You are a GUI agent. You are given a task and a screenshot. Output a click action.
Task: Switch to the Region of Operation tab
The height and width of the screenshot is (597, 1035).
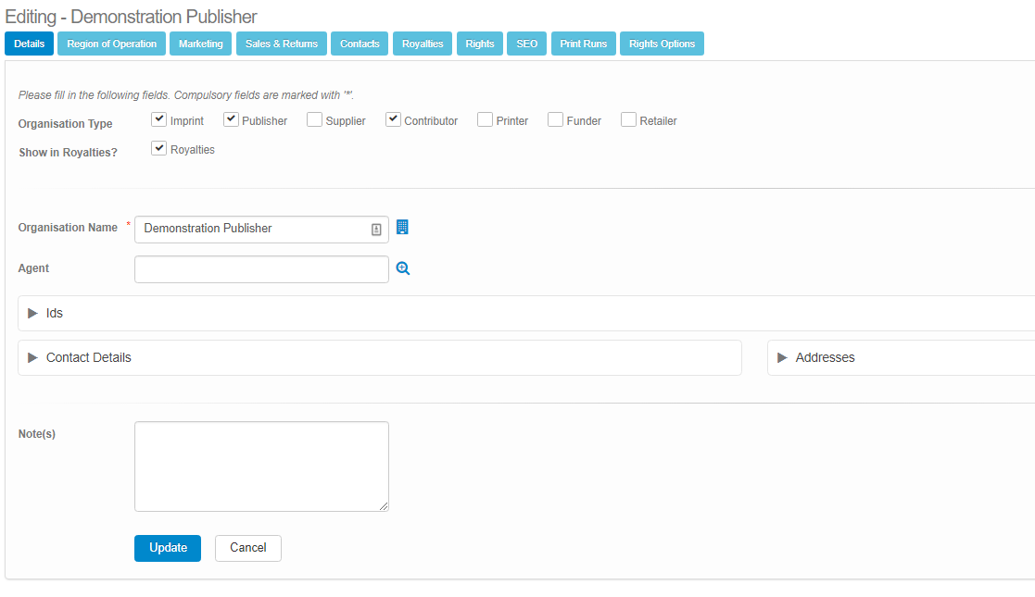click(111, 44)
